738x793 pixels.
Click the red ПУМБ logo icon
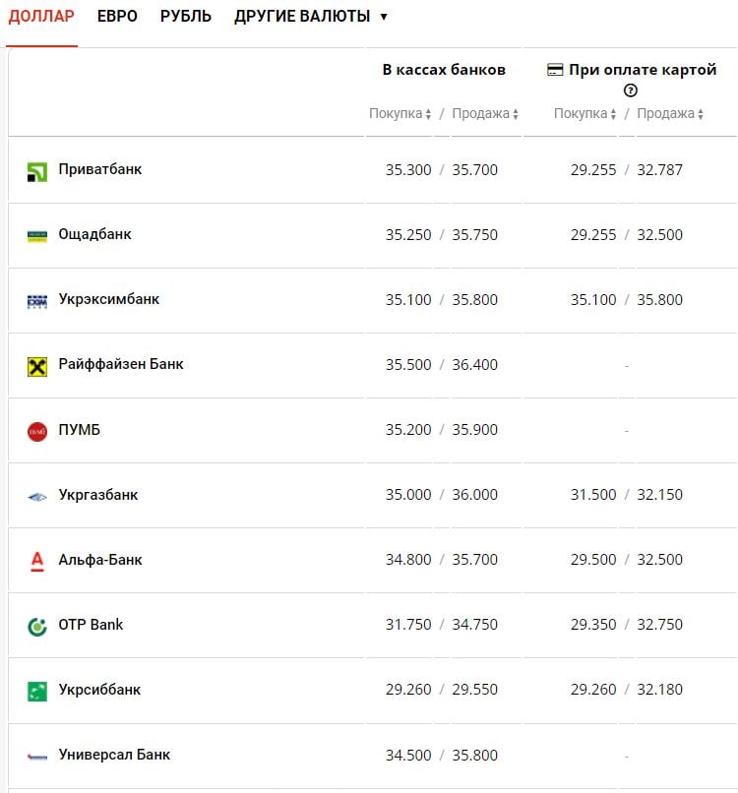tap(37, 431)
